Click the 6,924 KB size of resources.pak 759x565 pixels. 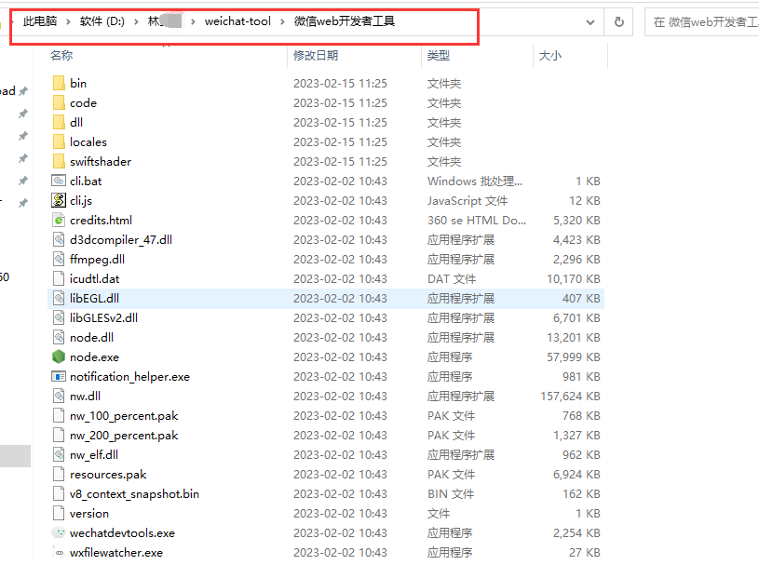pos(577,475)
